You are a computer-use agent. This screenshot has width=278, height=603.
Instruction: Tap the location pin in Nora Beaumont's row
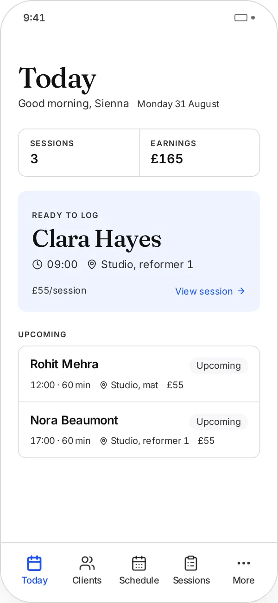pos(103,441)
